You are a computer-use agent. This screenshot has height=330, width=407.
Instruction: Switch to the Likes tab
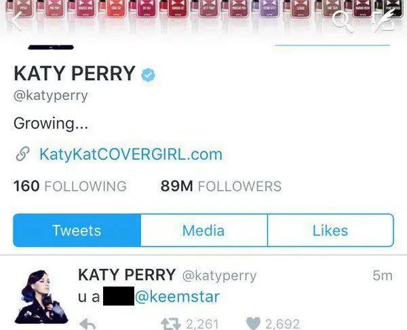point(331,230)
